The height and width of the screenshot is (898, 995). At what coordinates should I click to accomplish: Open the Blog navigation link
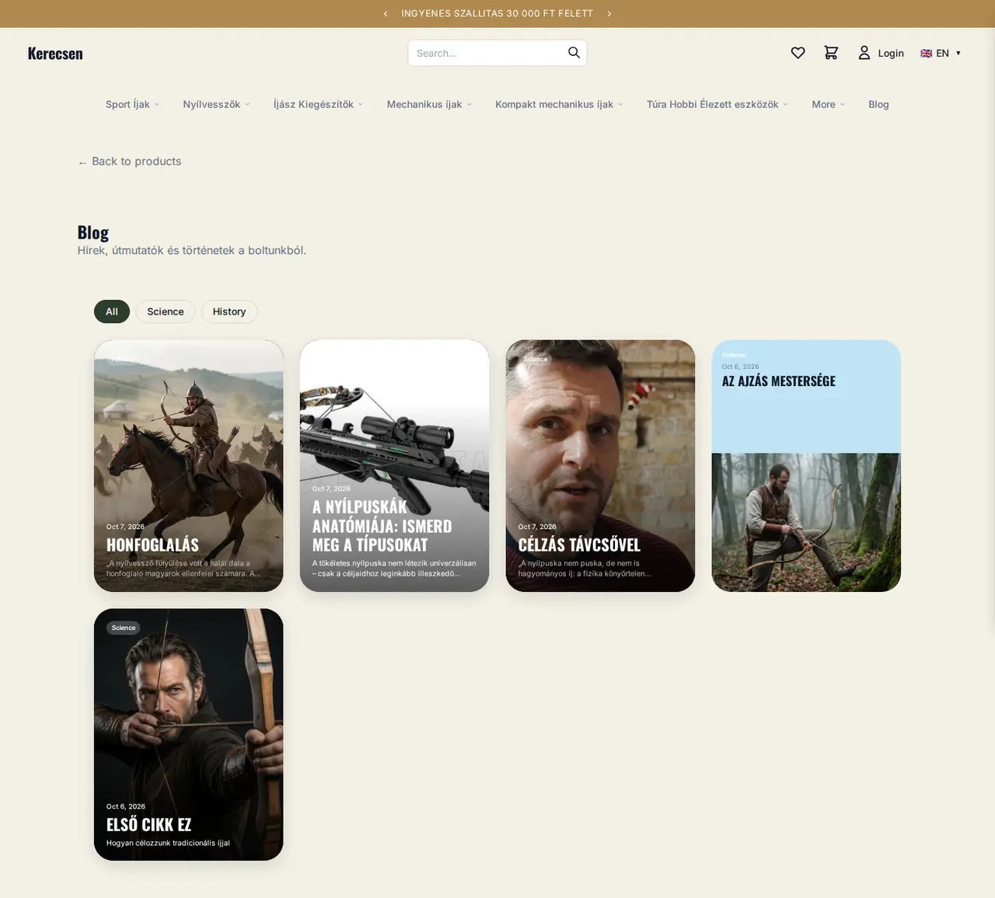(878, 104)
